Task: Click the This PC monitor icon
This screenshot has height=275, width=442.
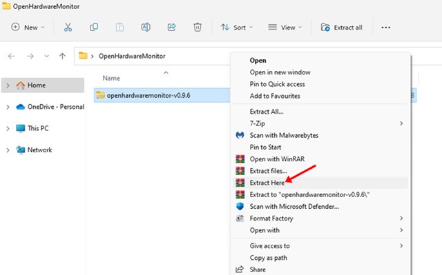Action: [x=20, y=128]
